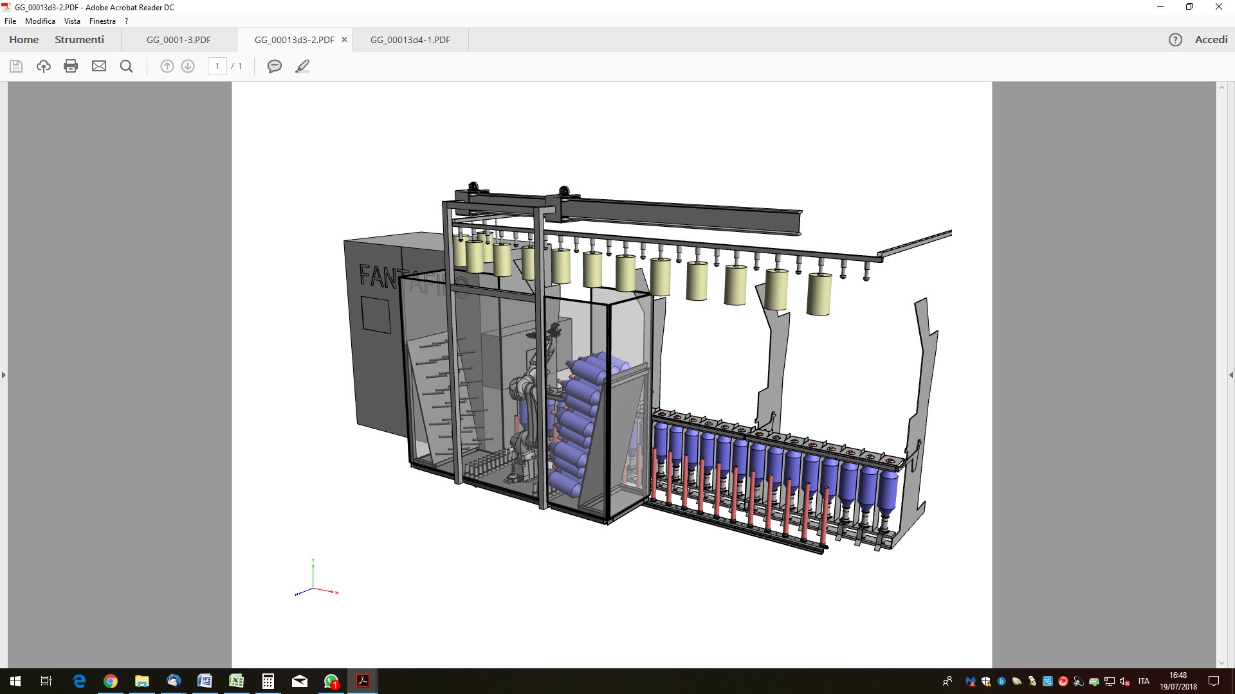This screenshot has height=694, width=1235.
Task: Expand the right tools pane arrow
Action: coord(1230,375)
